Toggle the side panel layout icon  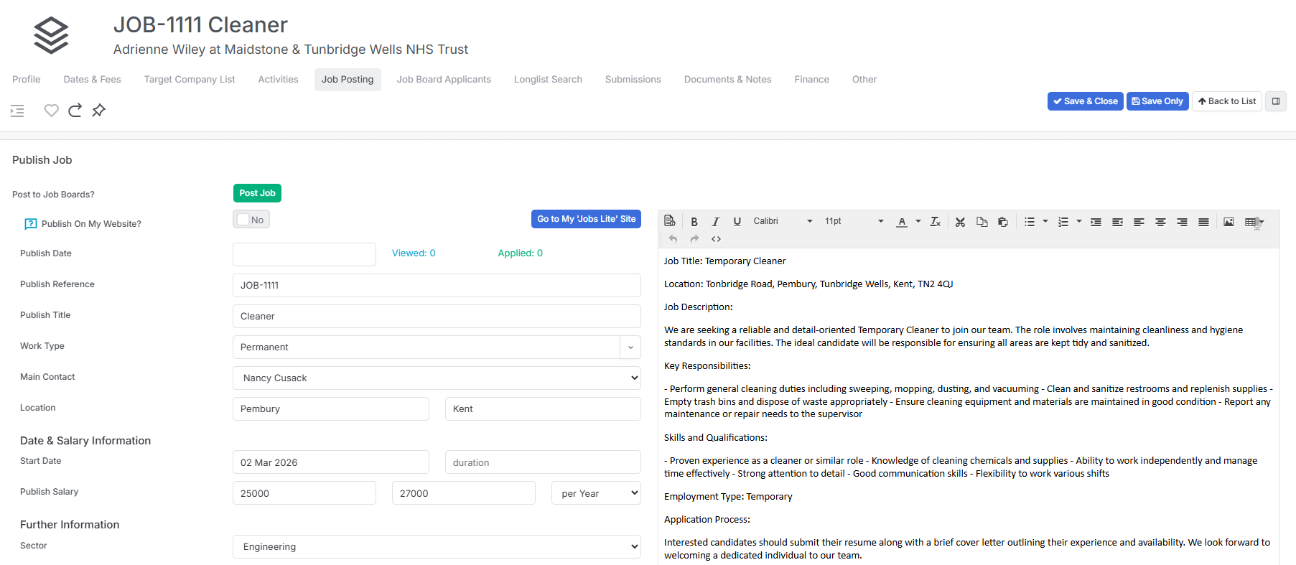click(1276, 101)
